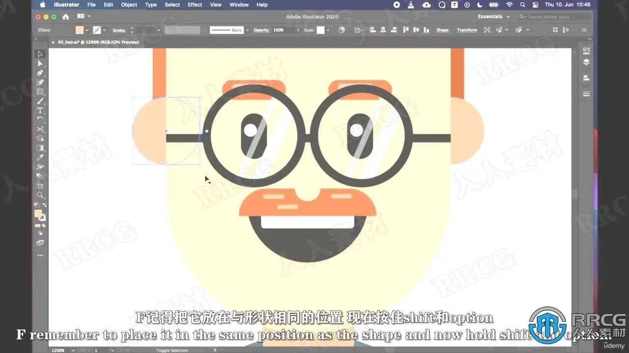The height and width of the screenshot is (353, 629).
Task: Open the Layers panel icon
Action: pos(586,62)
